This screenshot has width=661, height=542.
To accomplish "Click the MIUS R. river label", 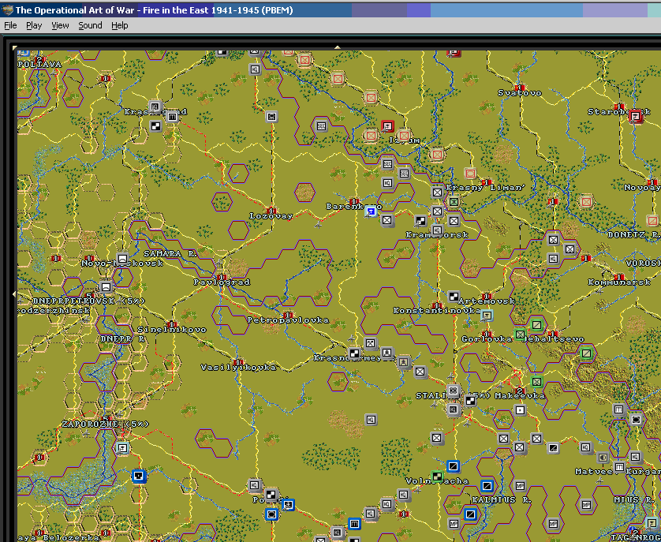I will click(x=633, y=500).
